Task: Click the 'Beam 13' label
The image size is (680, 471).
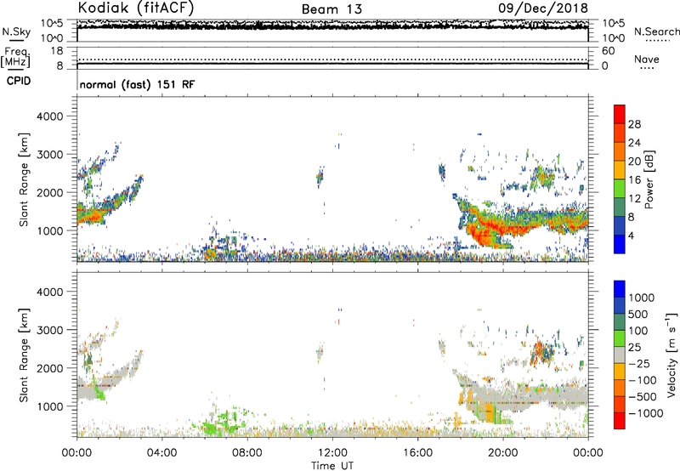Action: tap(331, 9)
